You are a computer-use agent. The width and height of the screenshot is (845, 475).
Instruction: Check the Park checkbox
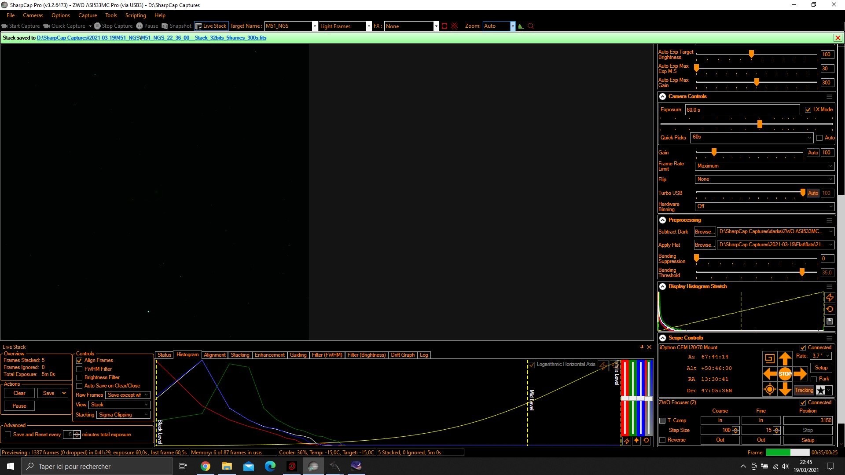[x=814, y=379]
